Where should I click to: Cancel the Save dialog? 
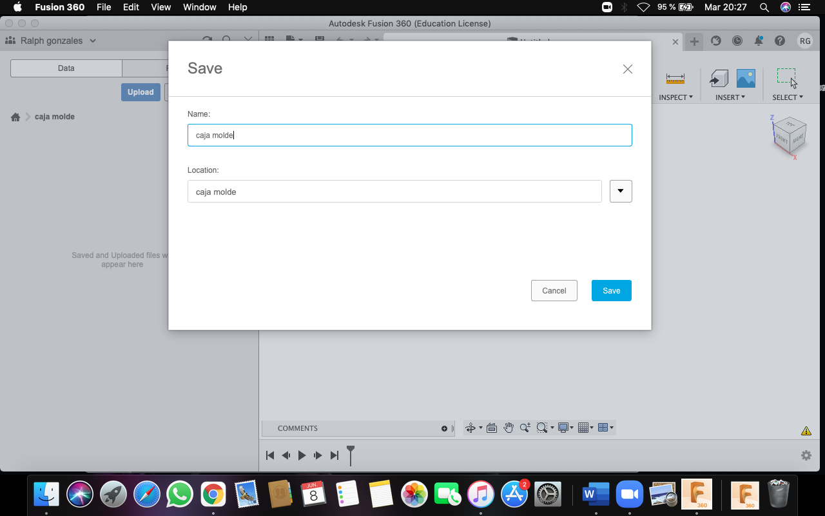click(554, 291)
